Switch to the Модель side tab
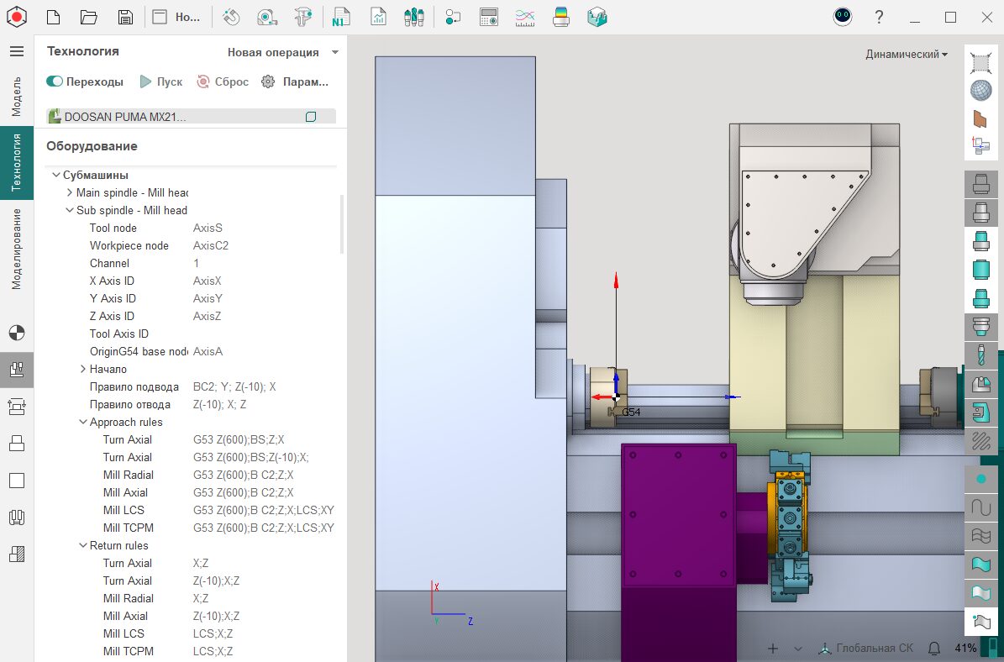Viewport: 1004px width, 662px height. (x=16, y=95)
